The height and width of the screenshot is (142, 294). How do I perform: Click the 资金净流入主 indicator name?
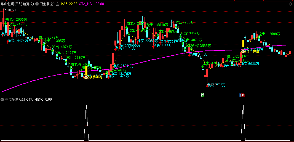point(49,4)
